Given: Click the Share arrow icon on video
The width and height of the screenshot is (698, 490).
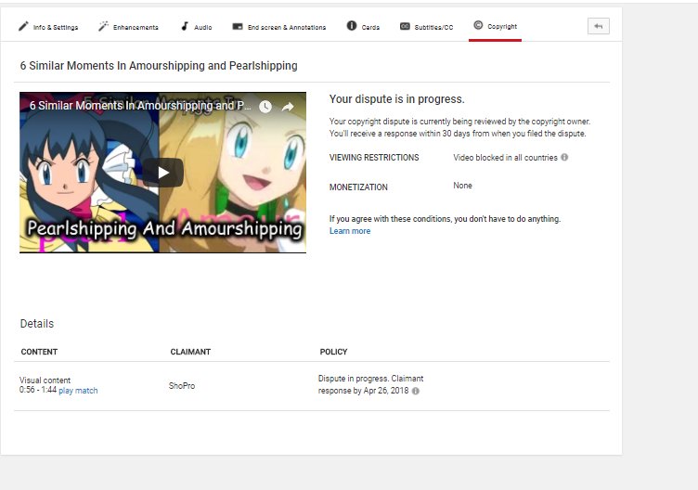Looking at the screenshot, I should click(x=288, y=107).
